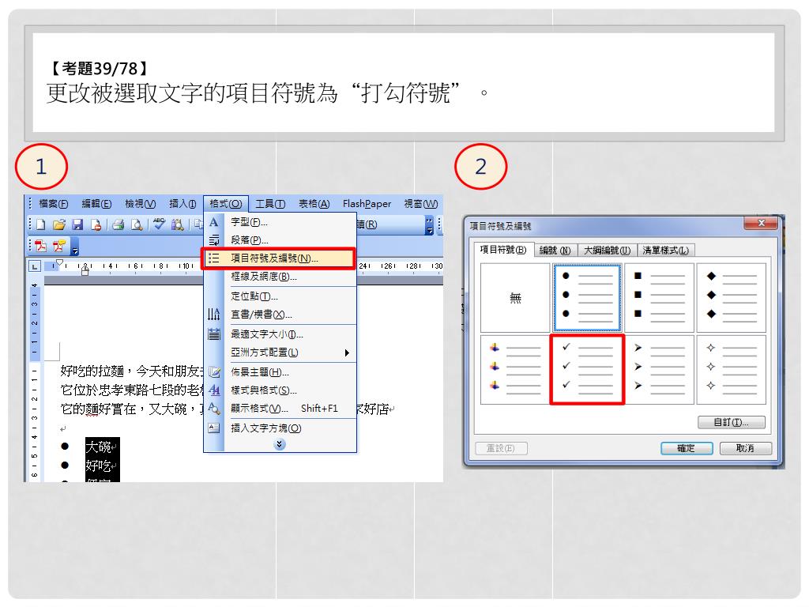The height and width of the screenshot is (607, 809).
Task: Click the first red Adobe PDF convert icon
Action: click(41, 246)
